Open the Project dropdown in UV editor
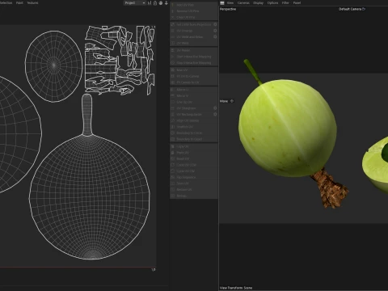This screenshot has height=291, width=388. (x=135, y=3)
